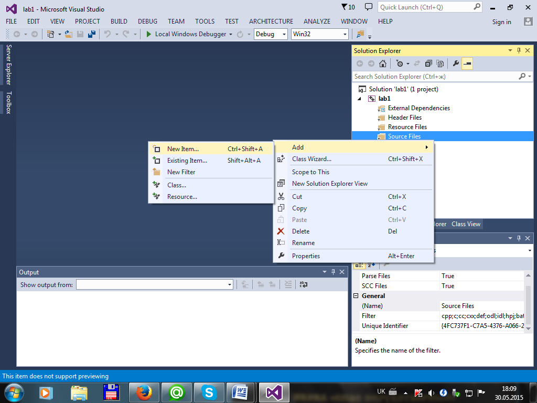Open the Toolbox side tab
Viewport: 537px width, 403px height.
coord(8,102)
